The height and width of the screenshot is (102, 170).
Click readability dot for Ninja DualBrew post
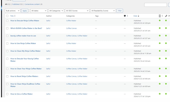click(x=166, y=84)
